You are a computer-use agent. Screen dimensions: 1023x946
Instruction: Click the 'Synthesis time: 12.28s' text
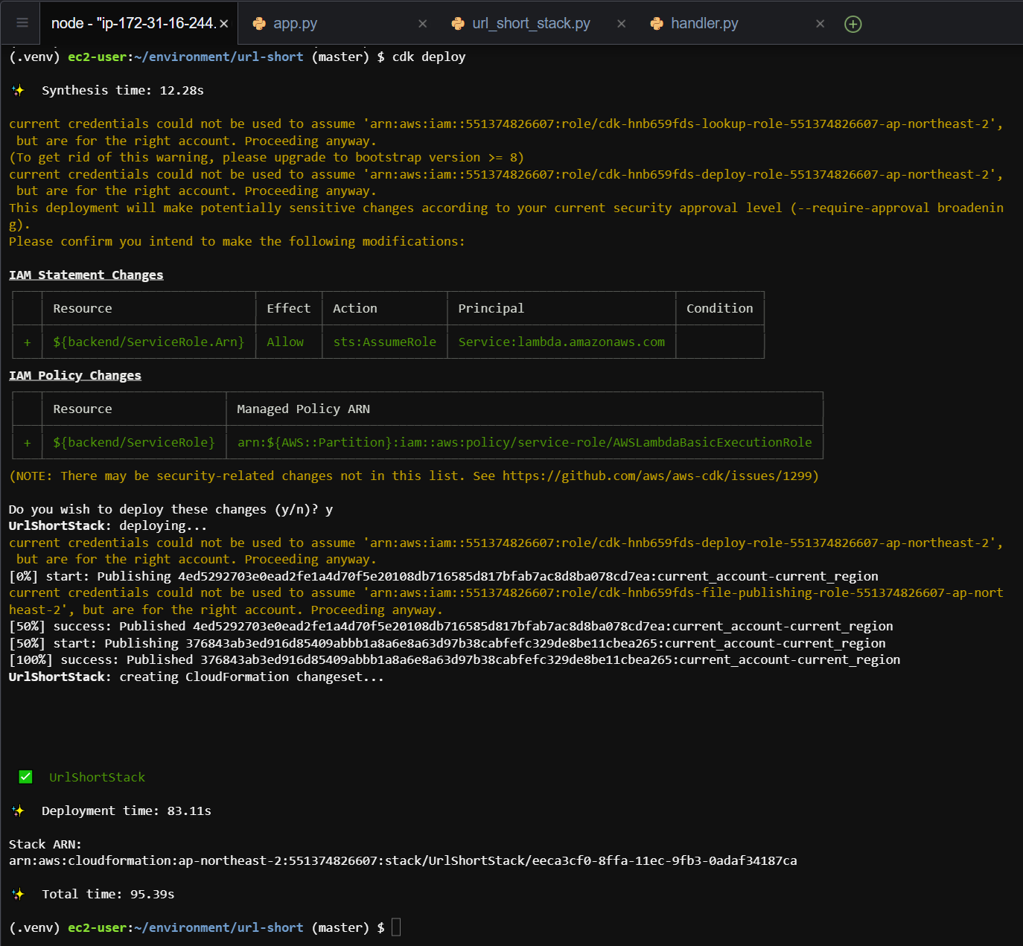click(123, 90)
